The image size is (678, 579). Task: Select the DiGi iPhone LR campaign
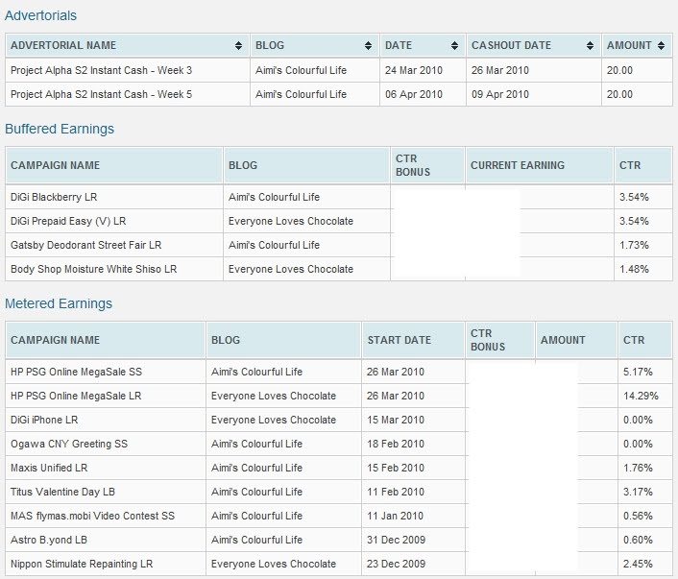pos(44,420)
